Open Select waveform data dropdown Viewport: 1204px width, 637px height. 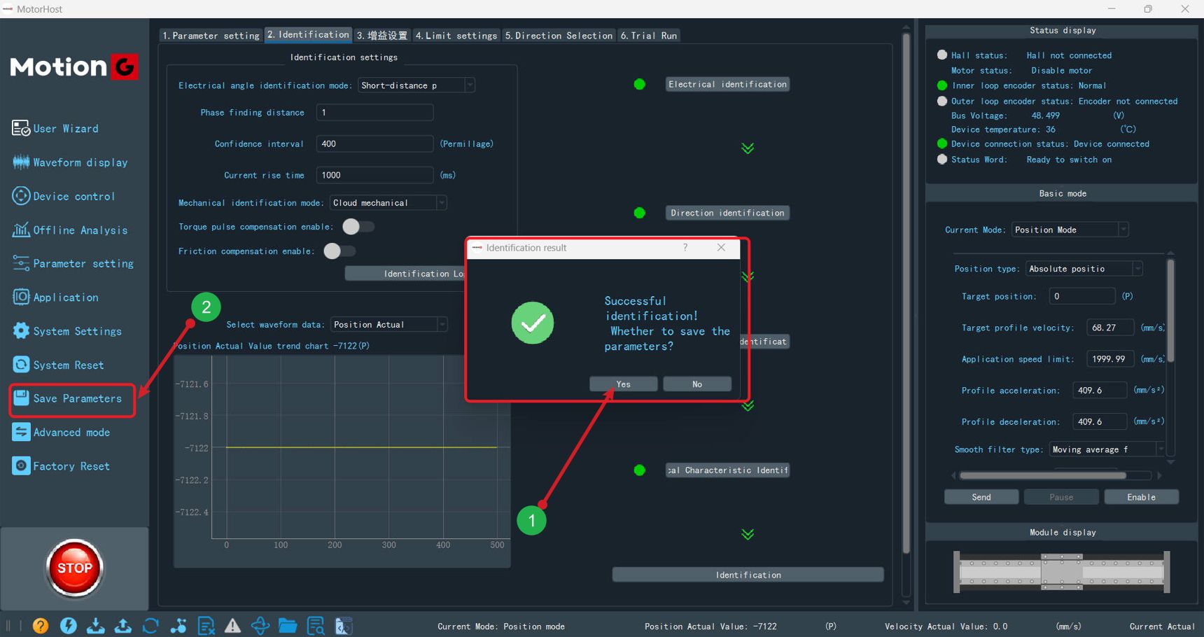[388, 325]
